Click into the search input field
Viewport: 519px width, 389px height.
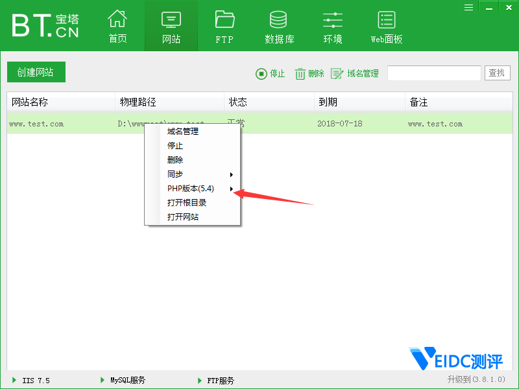(434, 73)
